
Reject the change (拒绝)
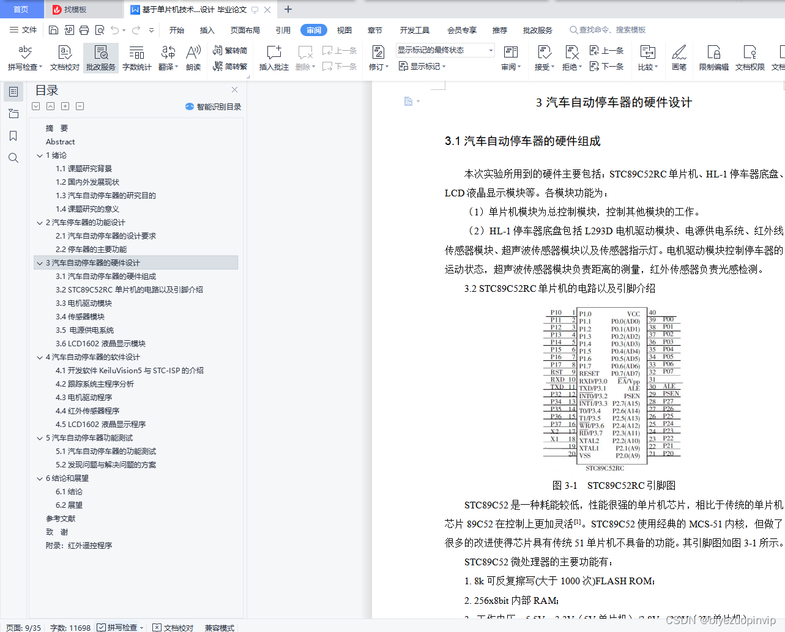tap(572, 58)
